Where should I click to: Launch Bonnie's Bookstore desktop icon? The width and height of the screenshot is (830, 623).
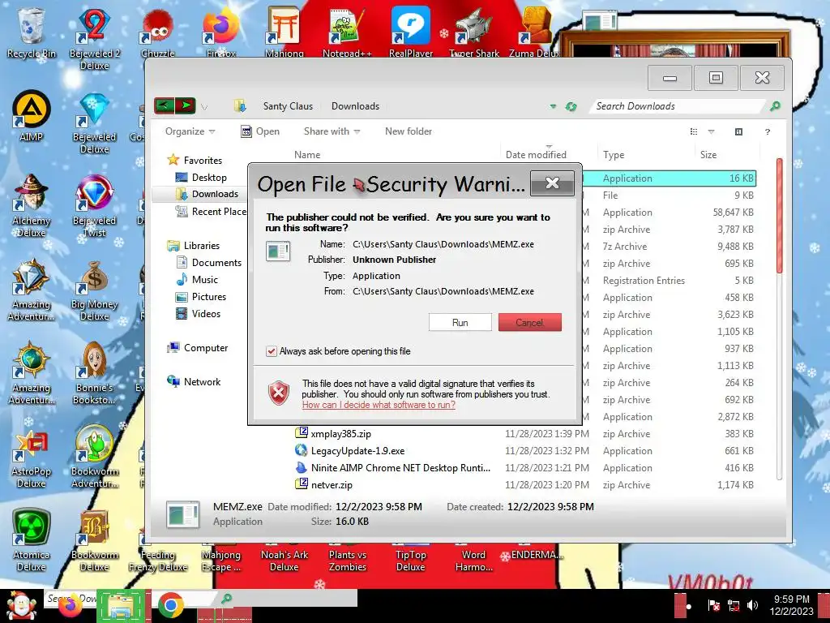tap(94, 373)
